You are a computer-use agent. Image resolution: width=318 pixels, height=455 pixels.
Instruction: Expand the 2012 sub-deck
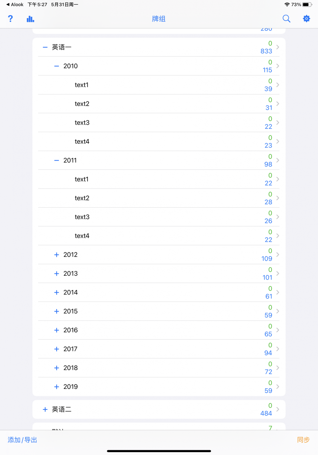tap(57, 255)
